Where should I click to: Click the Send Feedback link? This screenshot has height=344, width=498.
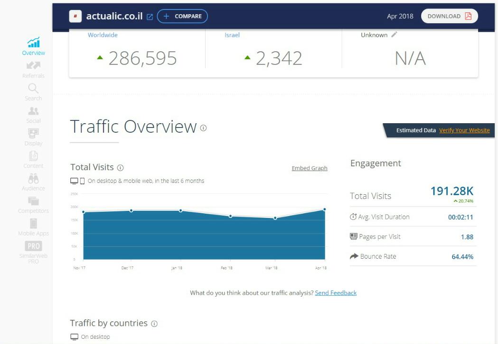click(336, 293)
